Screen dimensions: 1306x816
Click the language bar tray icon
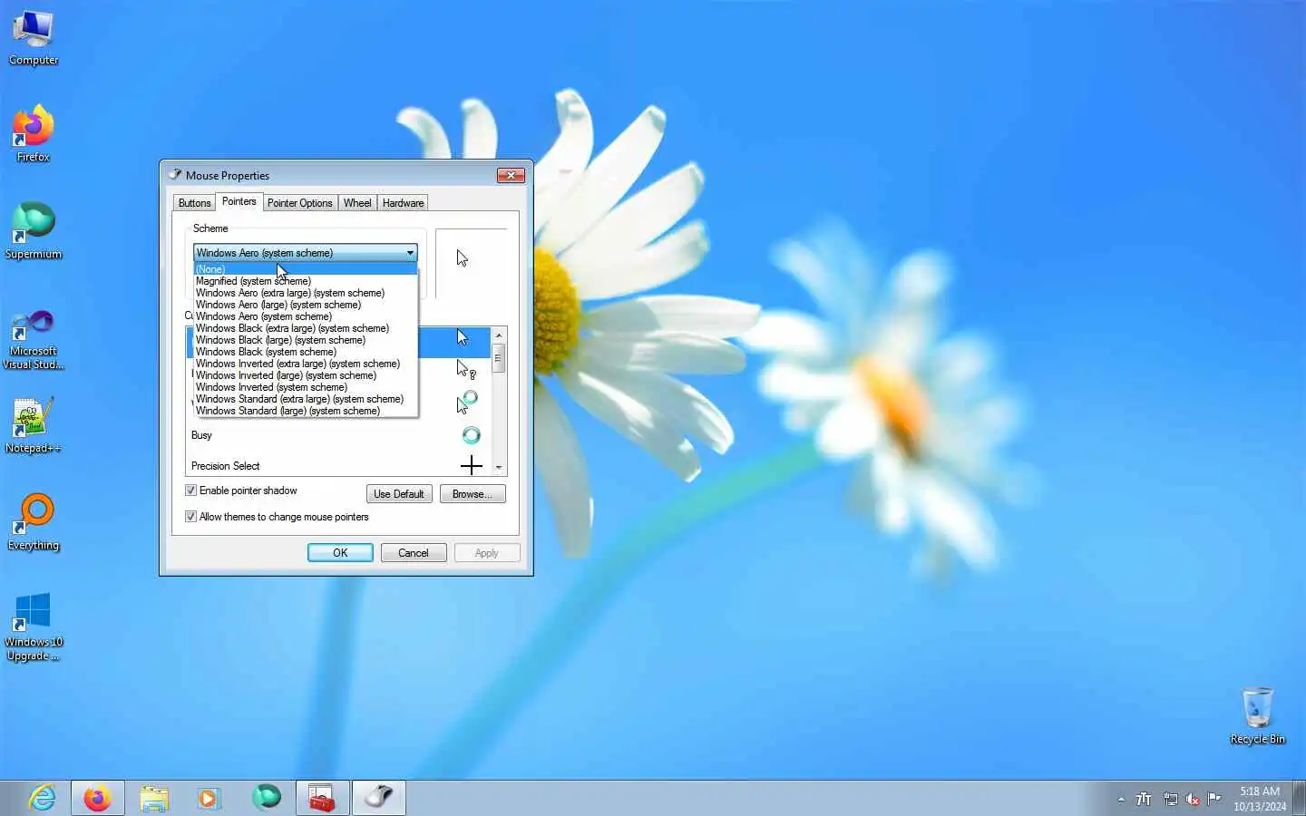(1144, 799)
